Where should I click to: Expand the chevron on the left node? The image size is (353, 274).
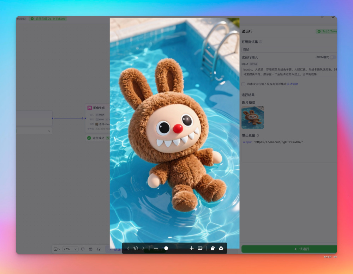click(x=49, y=131)
